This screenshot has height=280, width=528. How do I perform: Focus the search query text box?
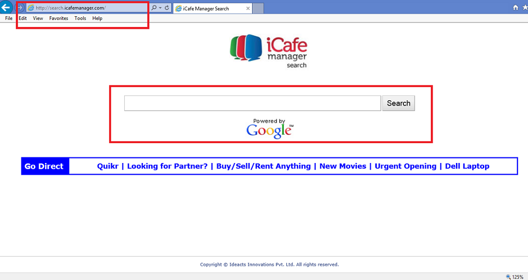coord(252,103)
